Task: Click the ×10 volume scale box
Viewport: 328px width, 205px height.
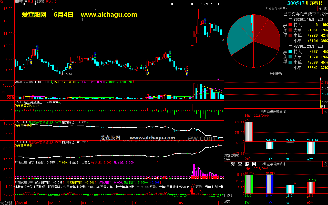Action: coord(11,98)
